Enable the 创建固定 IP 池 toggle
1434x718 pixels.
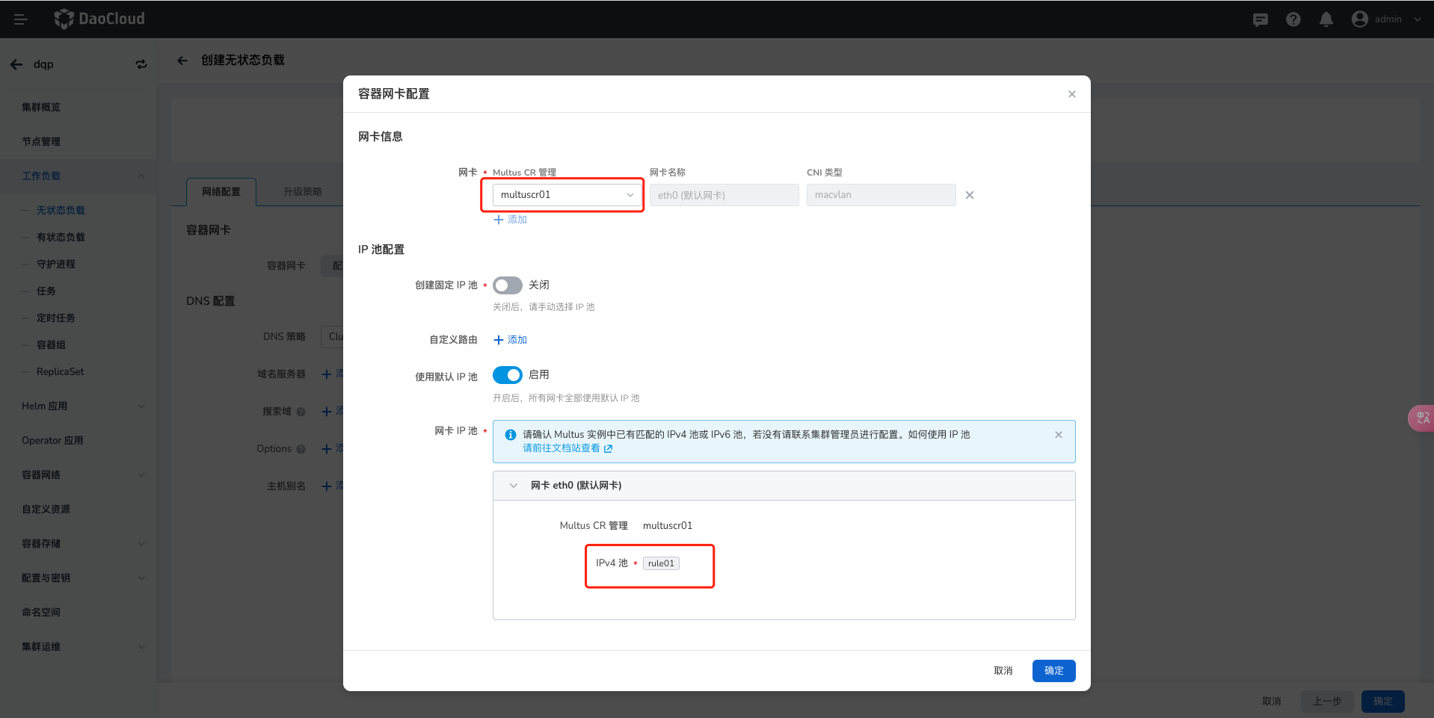point(508,285)
